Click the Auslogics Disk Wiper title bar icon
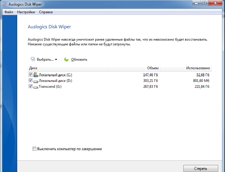 5,4
